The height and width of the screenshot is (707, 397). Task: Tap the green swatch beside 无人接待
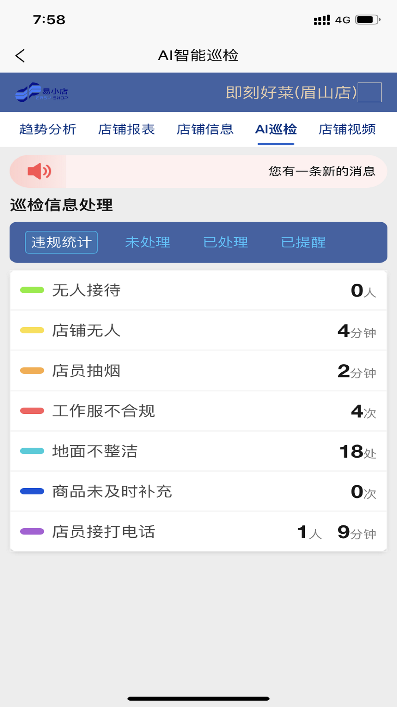[x=32, y=290]
